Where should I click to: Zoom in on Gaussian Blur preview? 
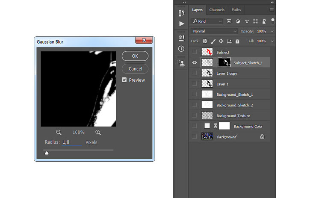click(x=98, y=132)
